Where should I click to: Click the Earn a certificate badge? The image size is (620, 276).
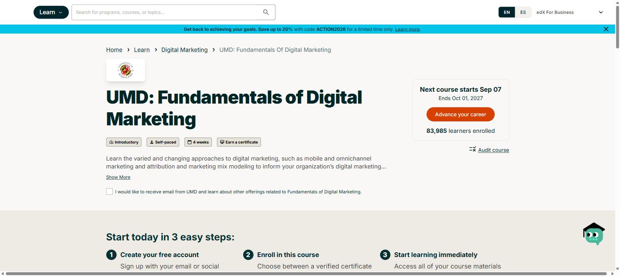(239, 142)
